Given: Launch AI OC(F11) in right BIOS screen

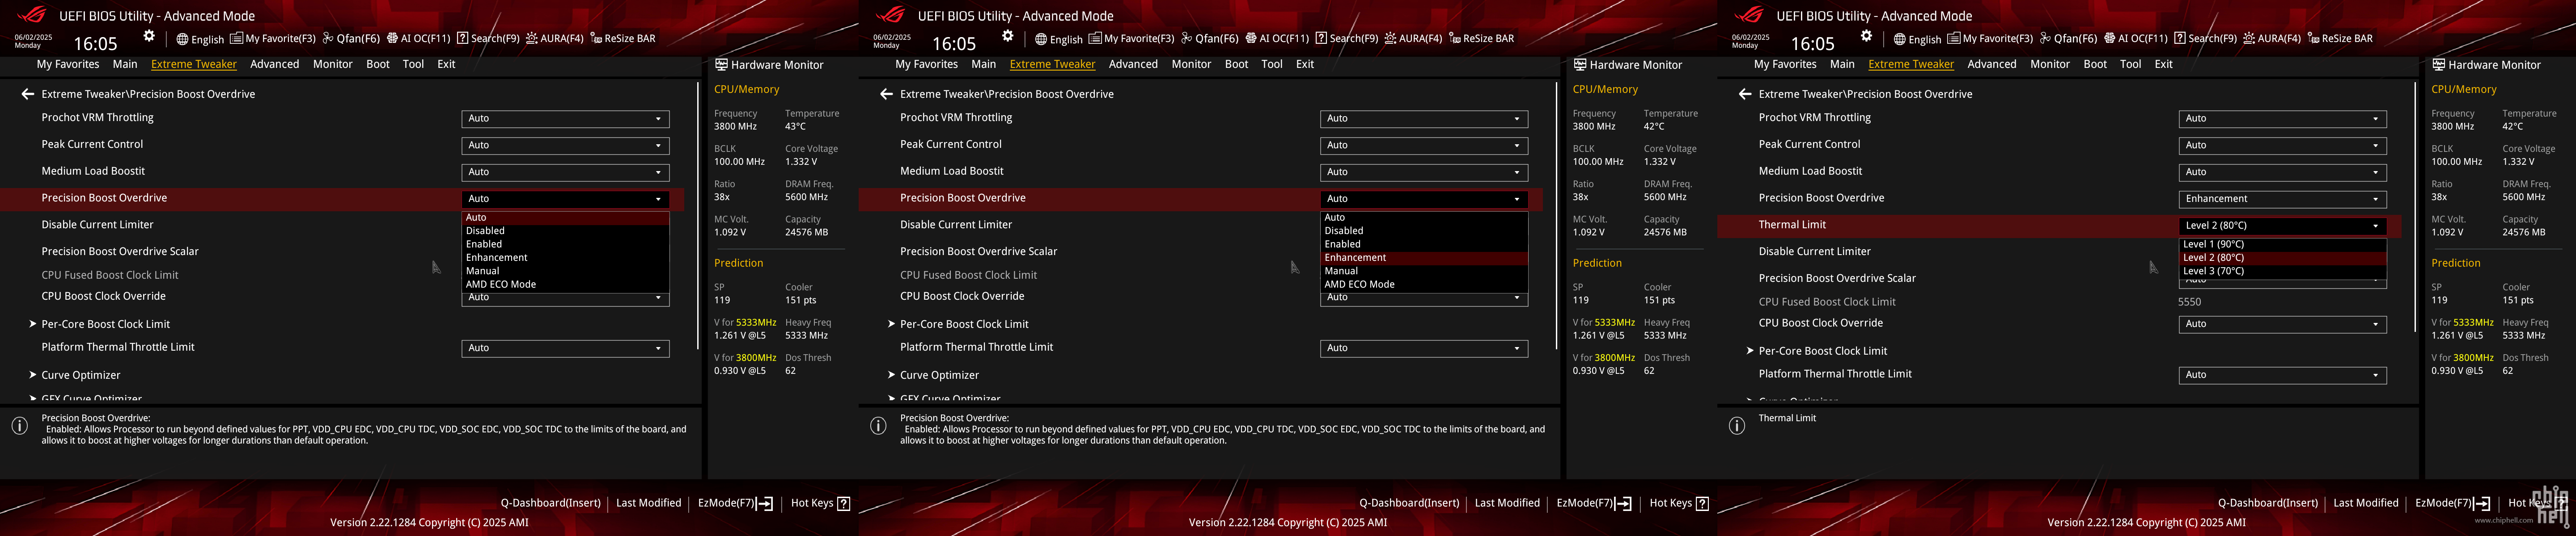Looking at the screenshot, I should click(2135, 39).
